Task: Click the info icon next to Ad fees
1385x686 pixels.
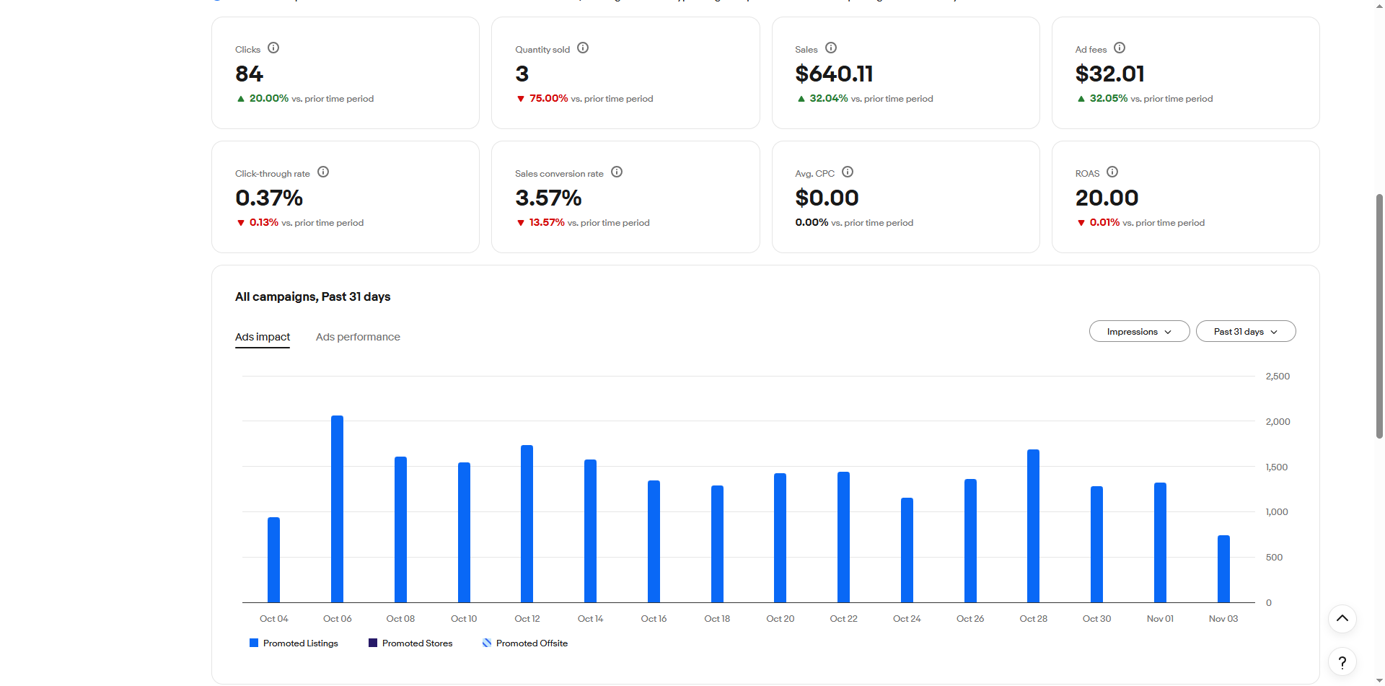Action: click(1120, 48)
